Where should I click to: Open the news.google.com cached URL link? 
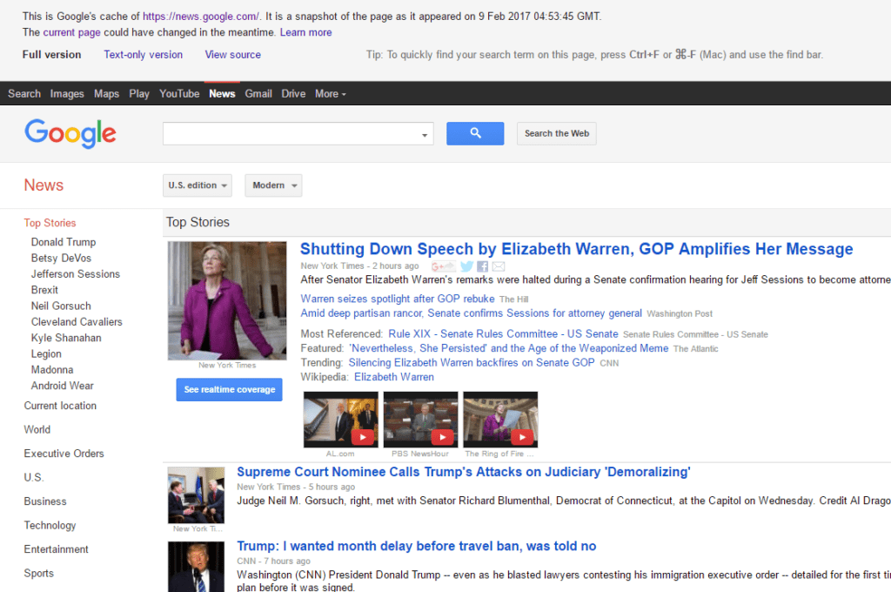pos(201,17)
